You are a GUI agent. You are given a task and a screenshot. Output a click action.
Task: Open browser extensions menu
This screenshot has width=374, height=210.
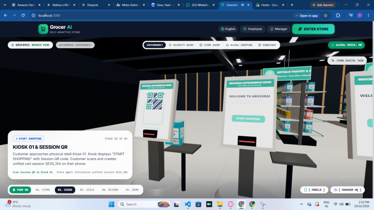click(338, 15)
